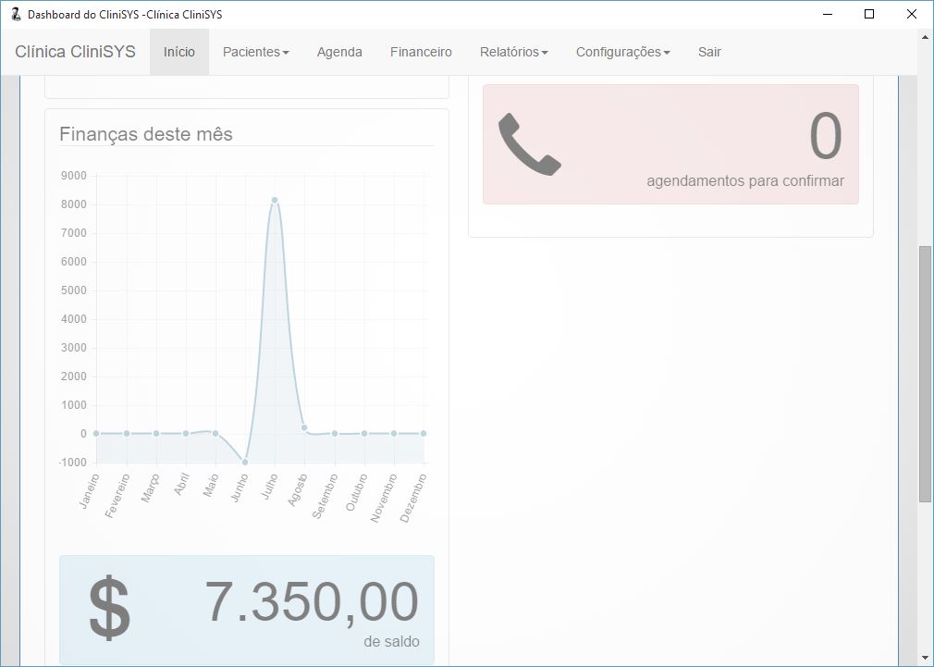The height and width of the screenshot is (667, 934).
Task: Click Sair to log out
Action: (x=709, y=52)
